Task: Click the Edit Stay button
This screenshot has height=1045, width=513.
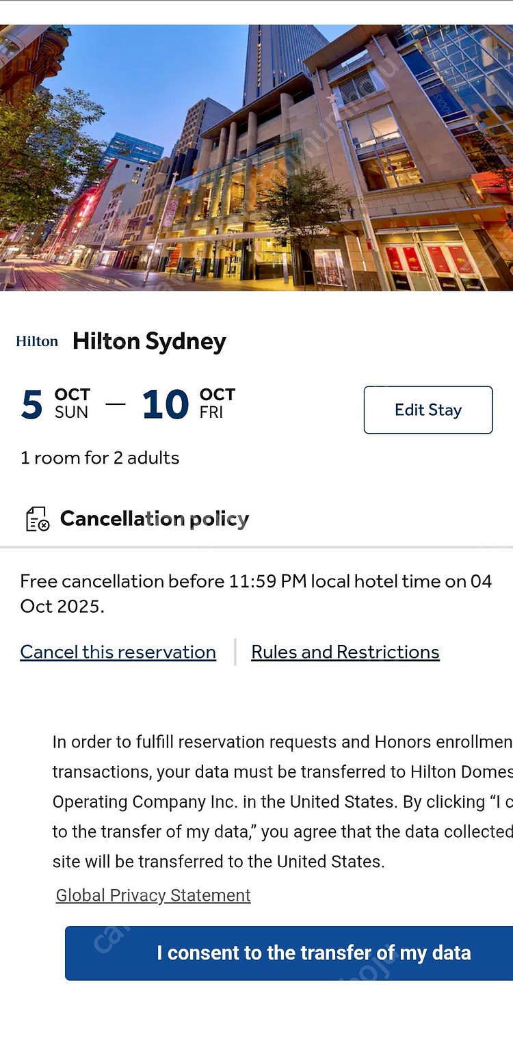Action: tap(428, 410)
